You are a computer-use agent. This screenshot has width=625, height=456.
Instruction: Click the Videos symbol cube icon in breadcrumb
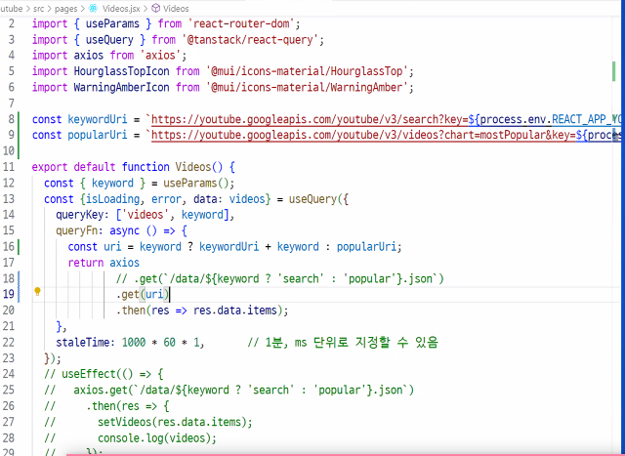(156, 8)
